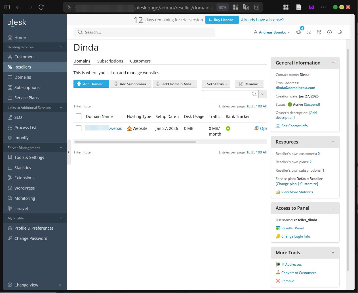Open the help question mark icon

[x=329, y=32]
